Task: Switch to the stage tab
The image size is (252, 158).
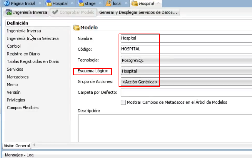Action: [90, 3]
